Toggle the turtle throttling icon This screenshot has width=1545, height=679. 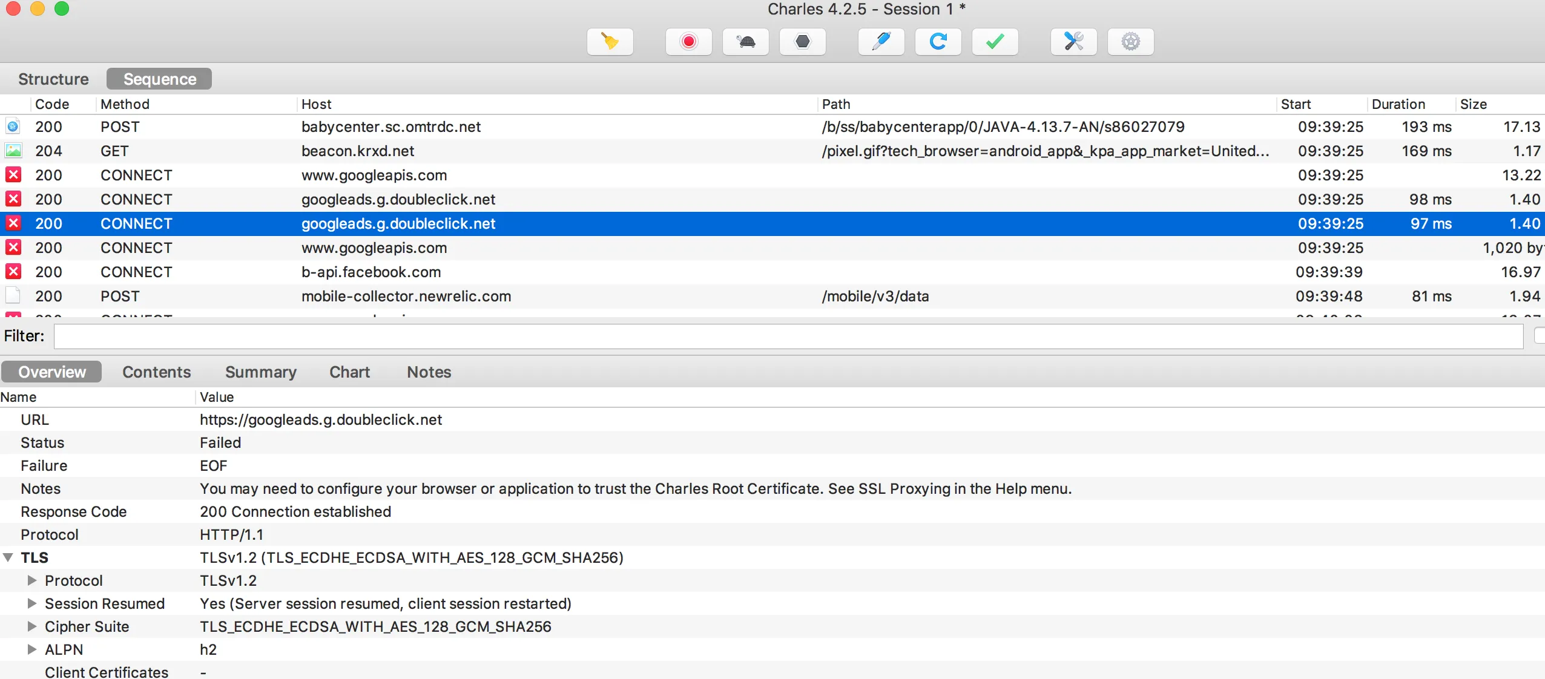click(x=745, y=42)
